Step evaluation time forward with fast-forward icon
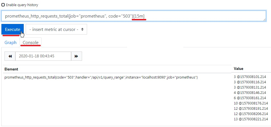271x127 pixels. click(76, 56)
